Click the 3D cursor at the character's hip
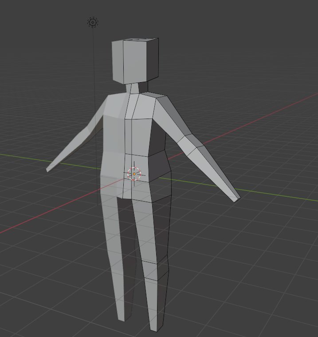Image resolution: width=318 pixels, height=337 pixels. [134, 174]
